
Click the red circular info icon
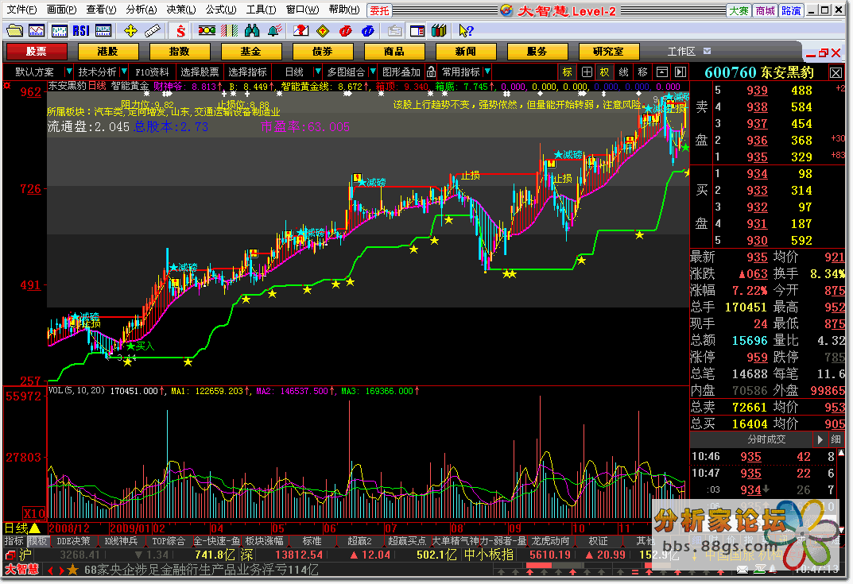pyautogui.click(x=345, y=31)
